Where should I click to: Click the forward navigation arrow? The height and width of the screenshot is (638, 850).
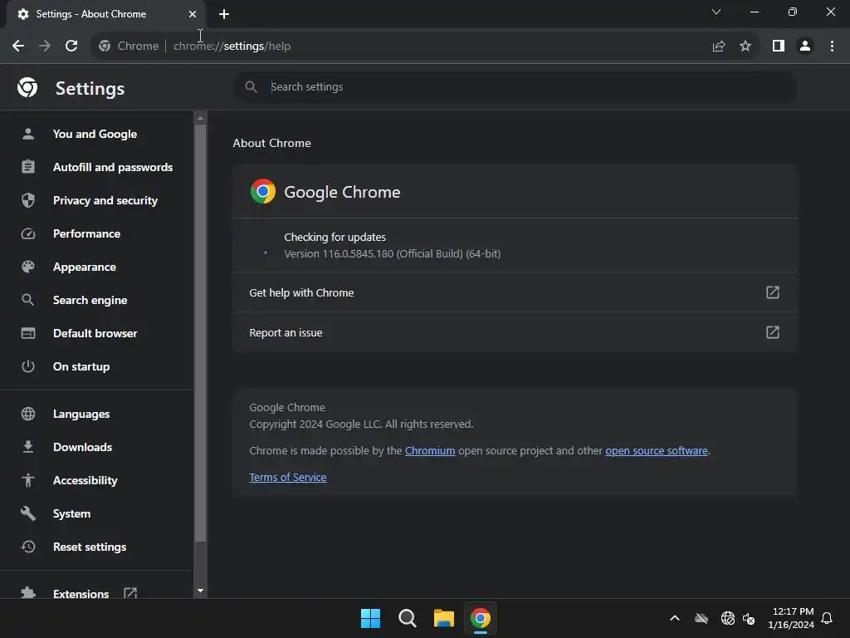pos(45,47)
